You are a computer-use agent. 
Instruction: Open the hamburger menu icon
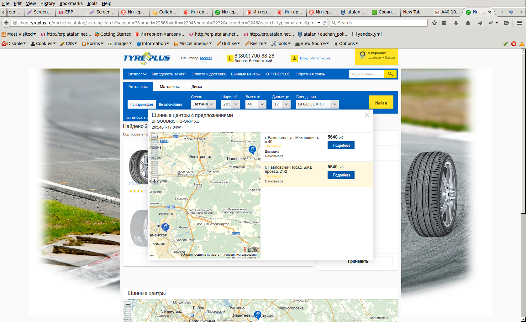click(x=519, y=23)
